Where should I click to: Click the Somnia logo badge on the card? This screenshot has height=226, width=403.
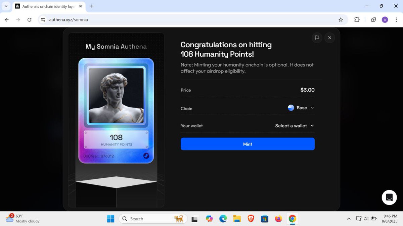[x=146, y=156]
